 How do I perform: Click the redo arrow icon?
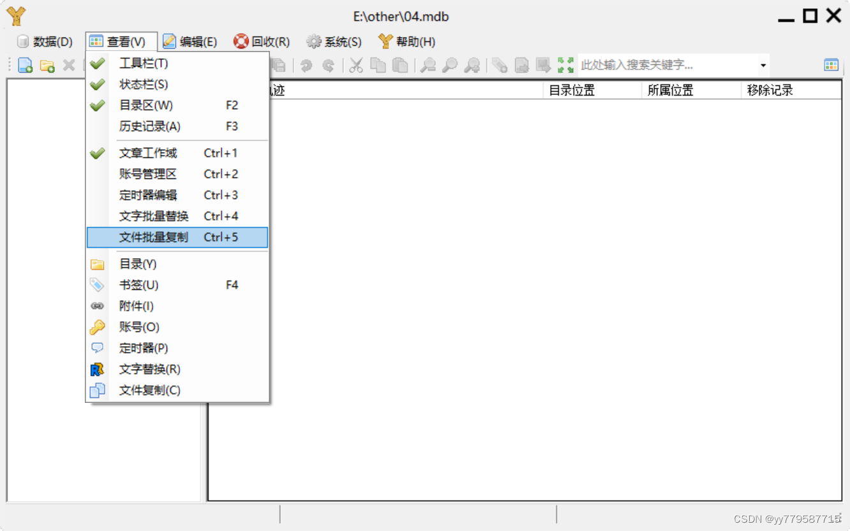[329, 65]
